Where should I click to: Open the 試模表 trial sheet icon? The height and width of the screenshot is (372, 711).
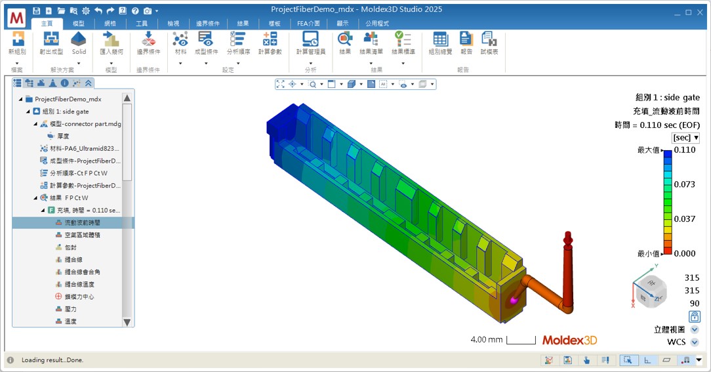click(489, 43)
